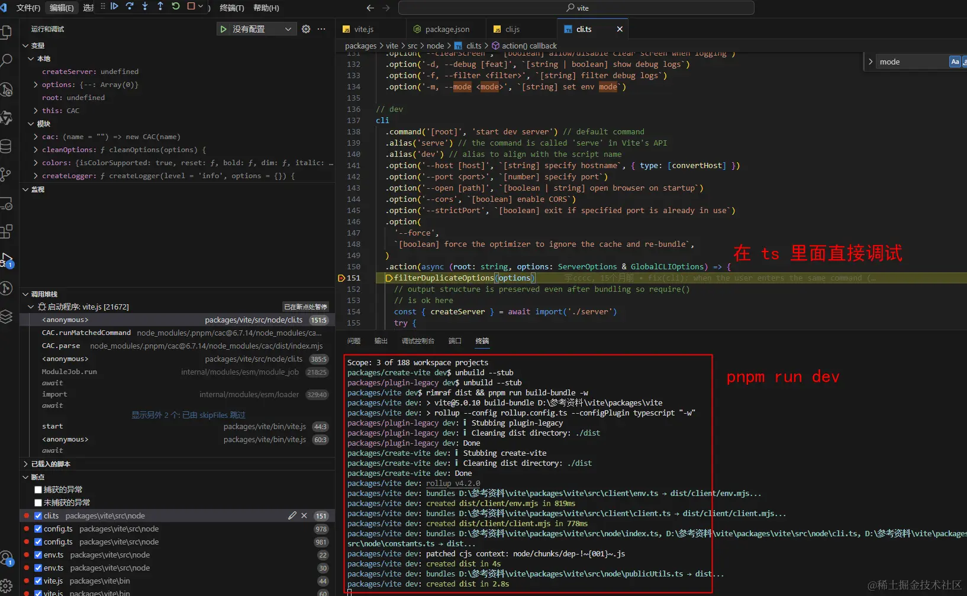Expand the this: CAC variable
The image size is (967, 596).
click(36, 111)
